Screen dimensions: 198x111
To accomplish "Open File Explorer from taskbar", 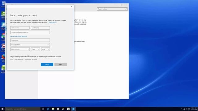I will pos(53,109).
